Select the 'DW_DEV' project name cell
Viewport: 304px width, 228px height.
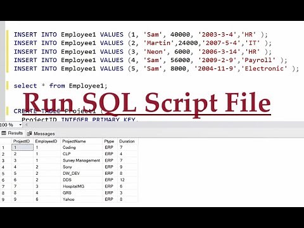(x=81, y=174)
